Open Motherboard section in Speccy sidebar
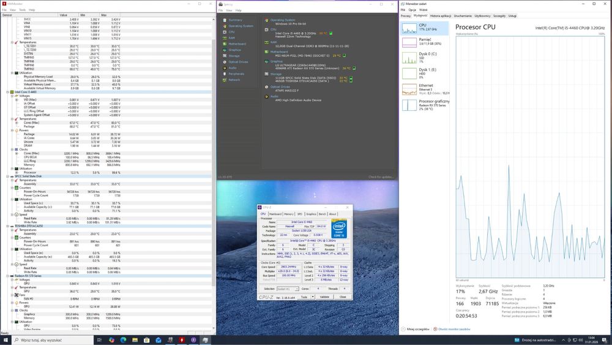This screenshot has height=345, width=612. tap(237, 44)
